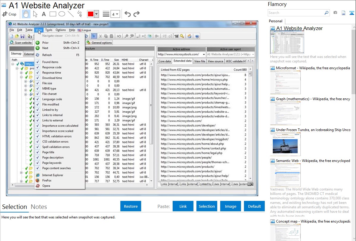This screenshot has width=356, height=241.
Task: Open the line width dropdown showing 4
Action: [x=115, y=14]
